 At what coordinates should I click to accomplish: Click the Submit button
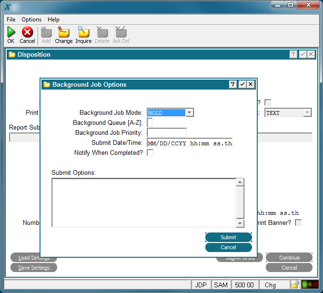(x=229, y=237)
